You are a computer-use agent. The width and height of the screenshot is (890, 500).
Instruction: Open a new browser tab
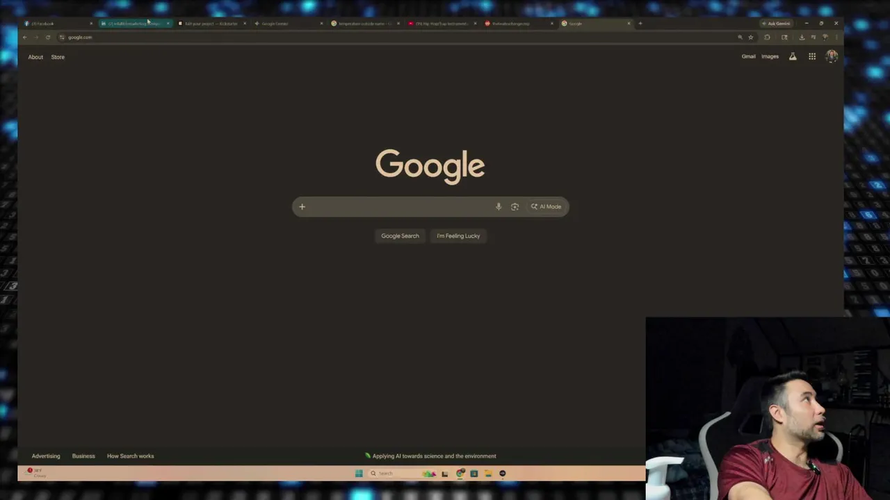(x=640, y=24)
